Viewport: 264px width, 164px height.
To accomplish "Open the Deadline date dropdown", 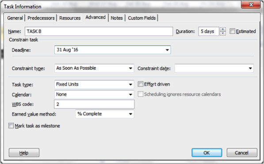I will pos(167,50).
